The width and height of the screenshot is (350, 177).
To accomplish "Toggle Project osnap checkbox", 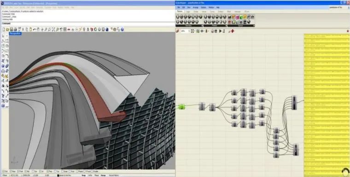I will (x=77, y=171).
